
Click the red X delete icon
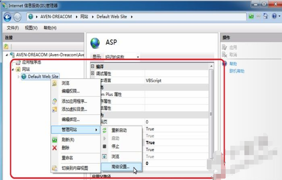[55, 148]
